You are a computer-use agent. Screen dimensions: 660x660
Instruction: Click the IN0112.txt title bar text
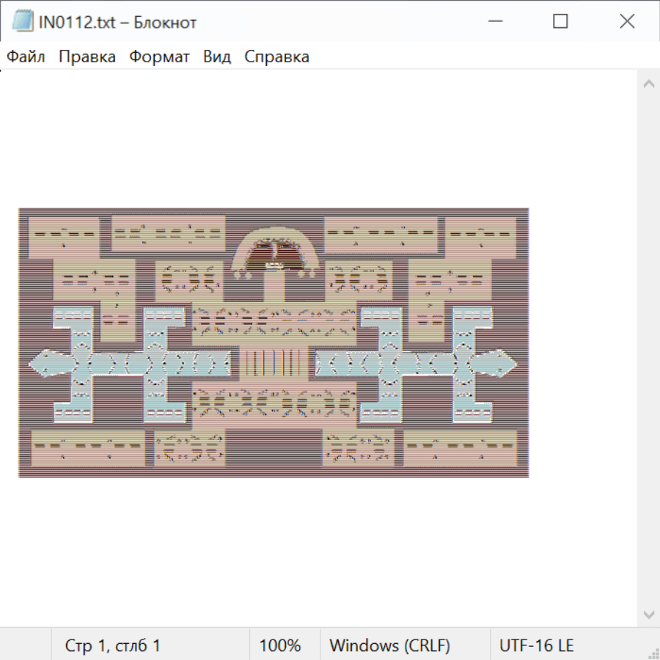tap(117, 23)
